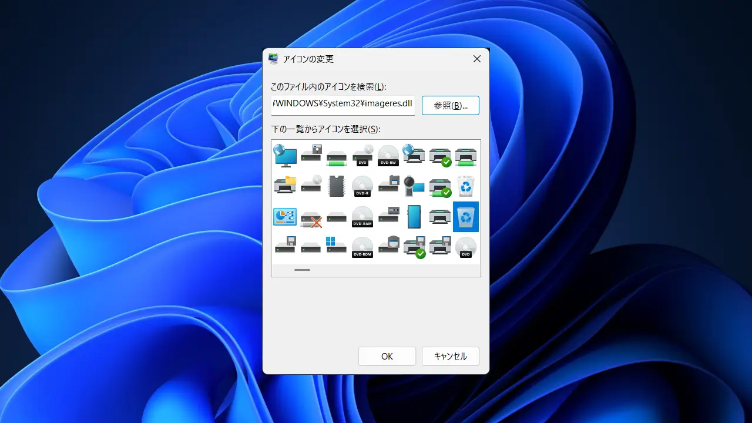The width and height of the screenshot is (752, 423).
Task: Choose the video camcorder icon
Action: click(x=414, y=186)
